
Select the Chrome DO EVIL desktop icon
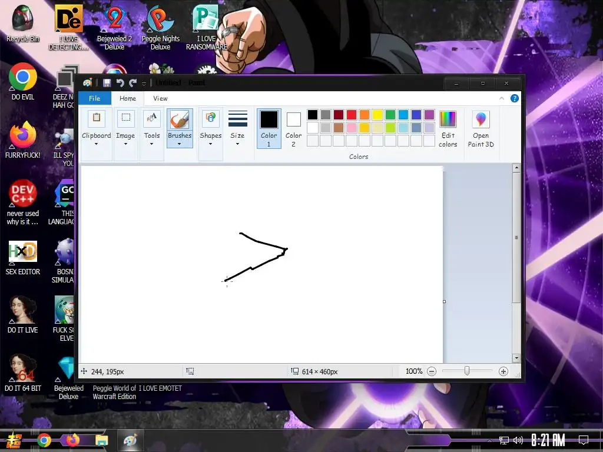23,81
